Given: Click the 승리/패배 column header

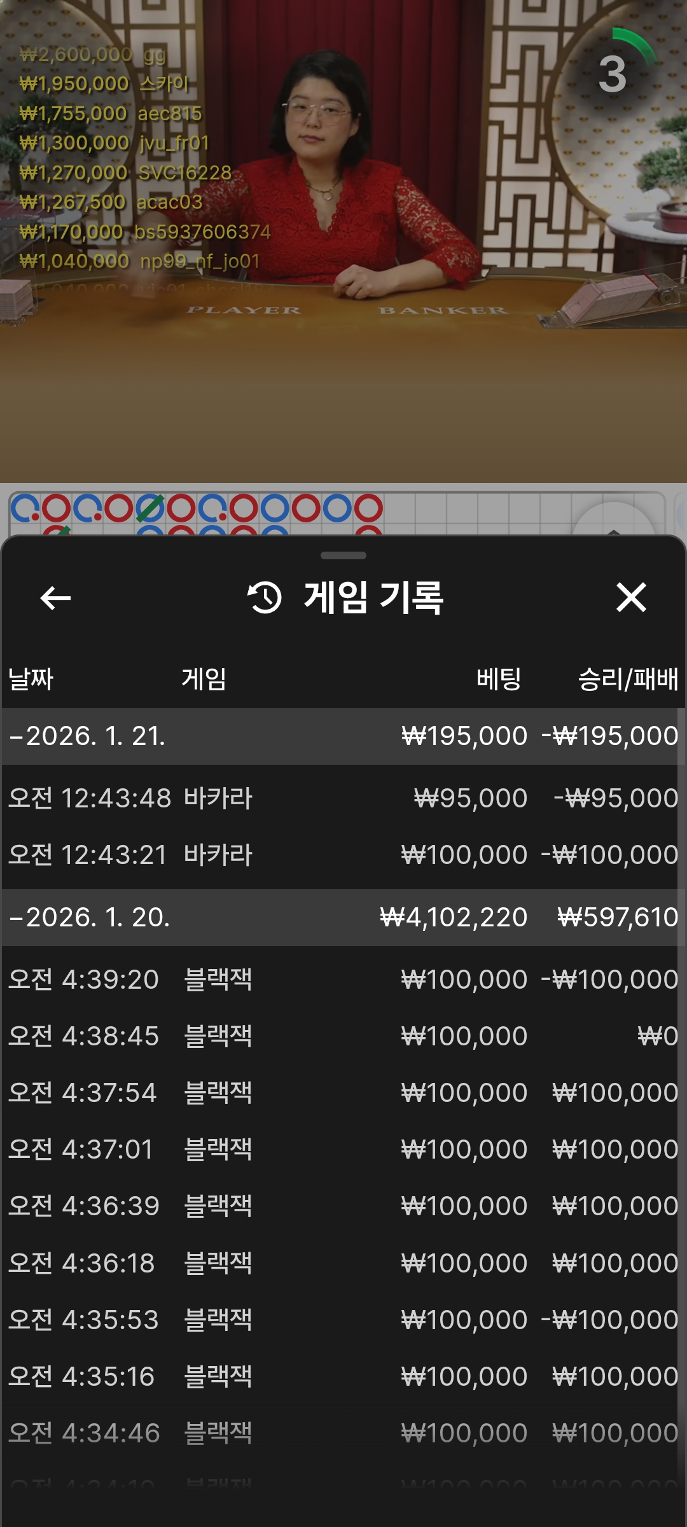Looking at the screenshot, I should 627,679.
